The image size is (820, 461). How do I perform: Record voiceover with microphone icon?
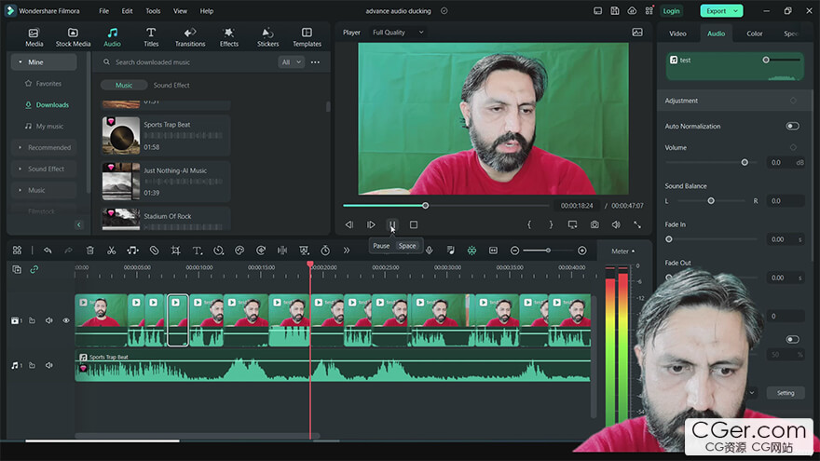click(x=430, y=251)
